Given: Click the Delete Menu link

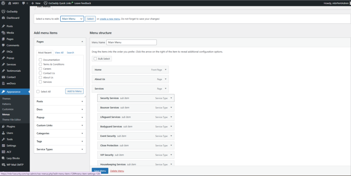Looking at the screenshot, I should (x=117, y=171).
